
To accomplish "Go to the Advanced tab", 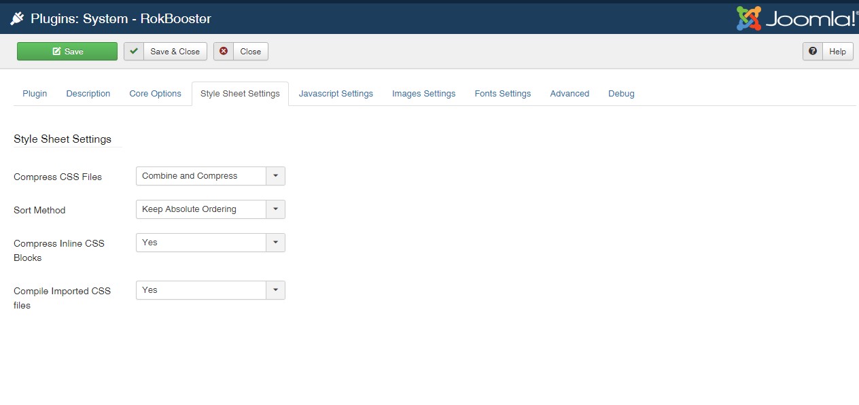I will (x=569, y=94).
